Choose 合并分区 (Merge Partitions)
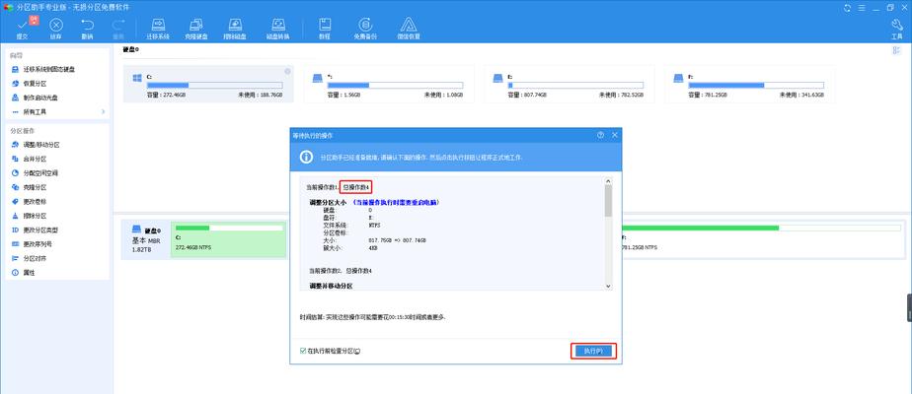 (x=35, y=159)
